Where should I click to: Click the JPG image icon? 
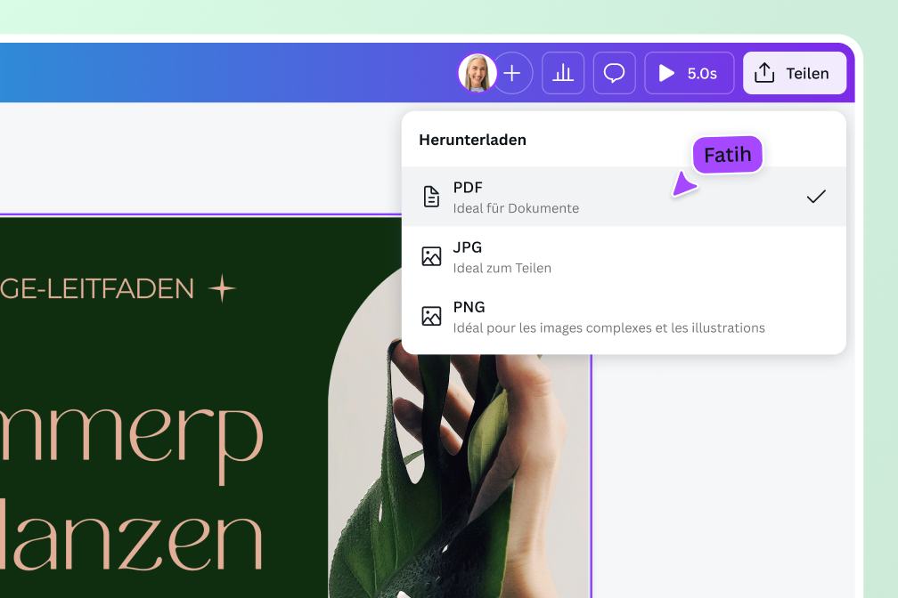click(x=431, y=256)
